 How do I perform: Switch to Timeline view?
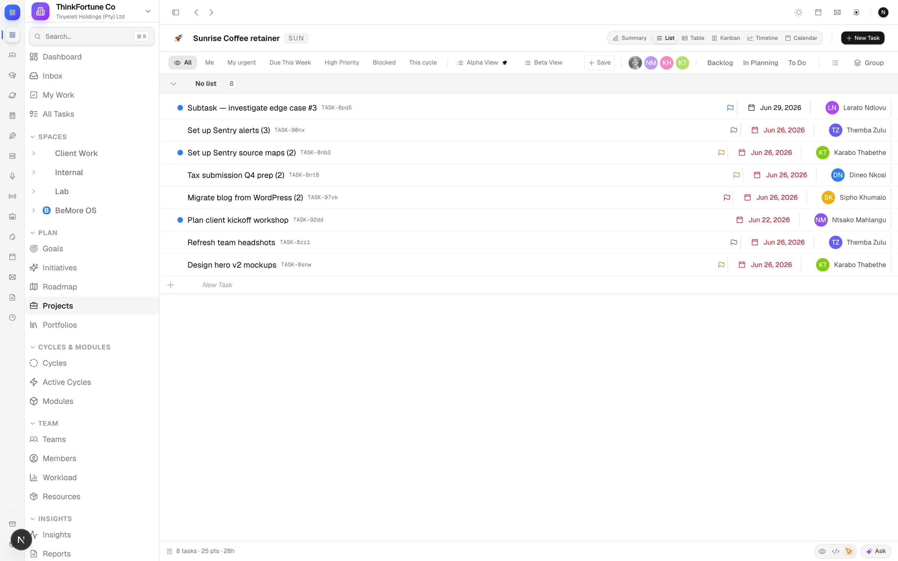tap(763, 38)
